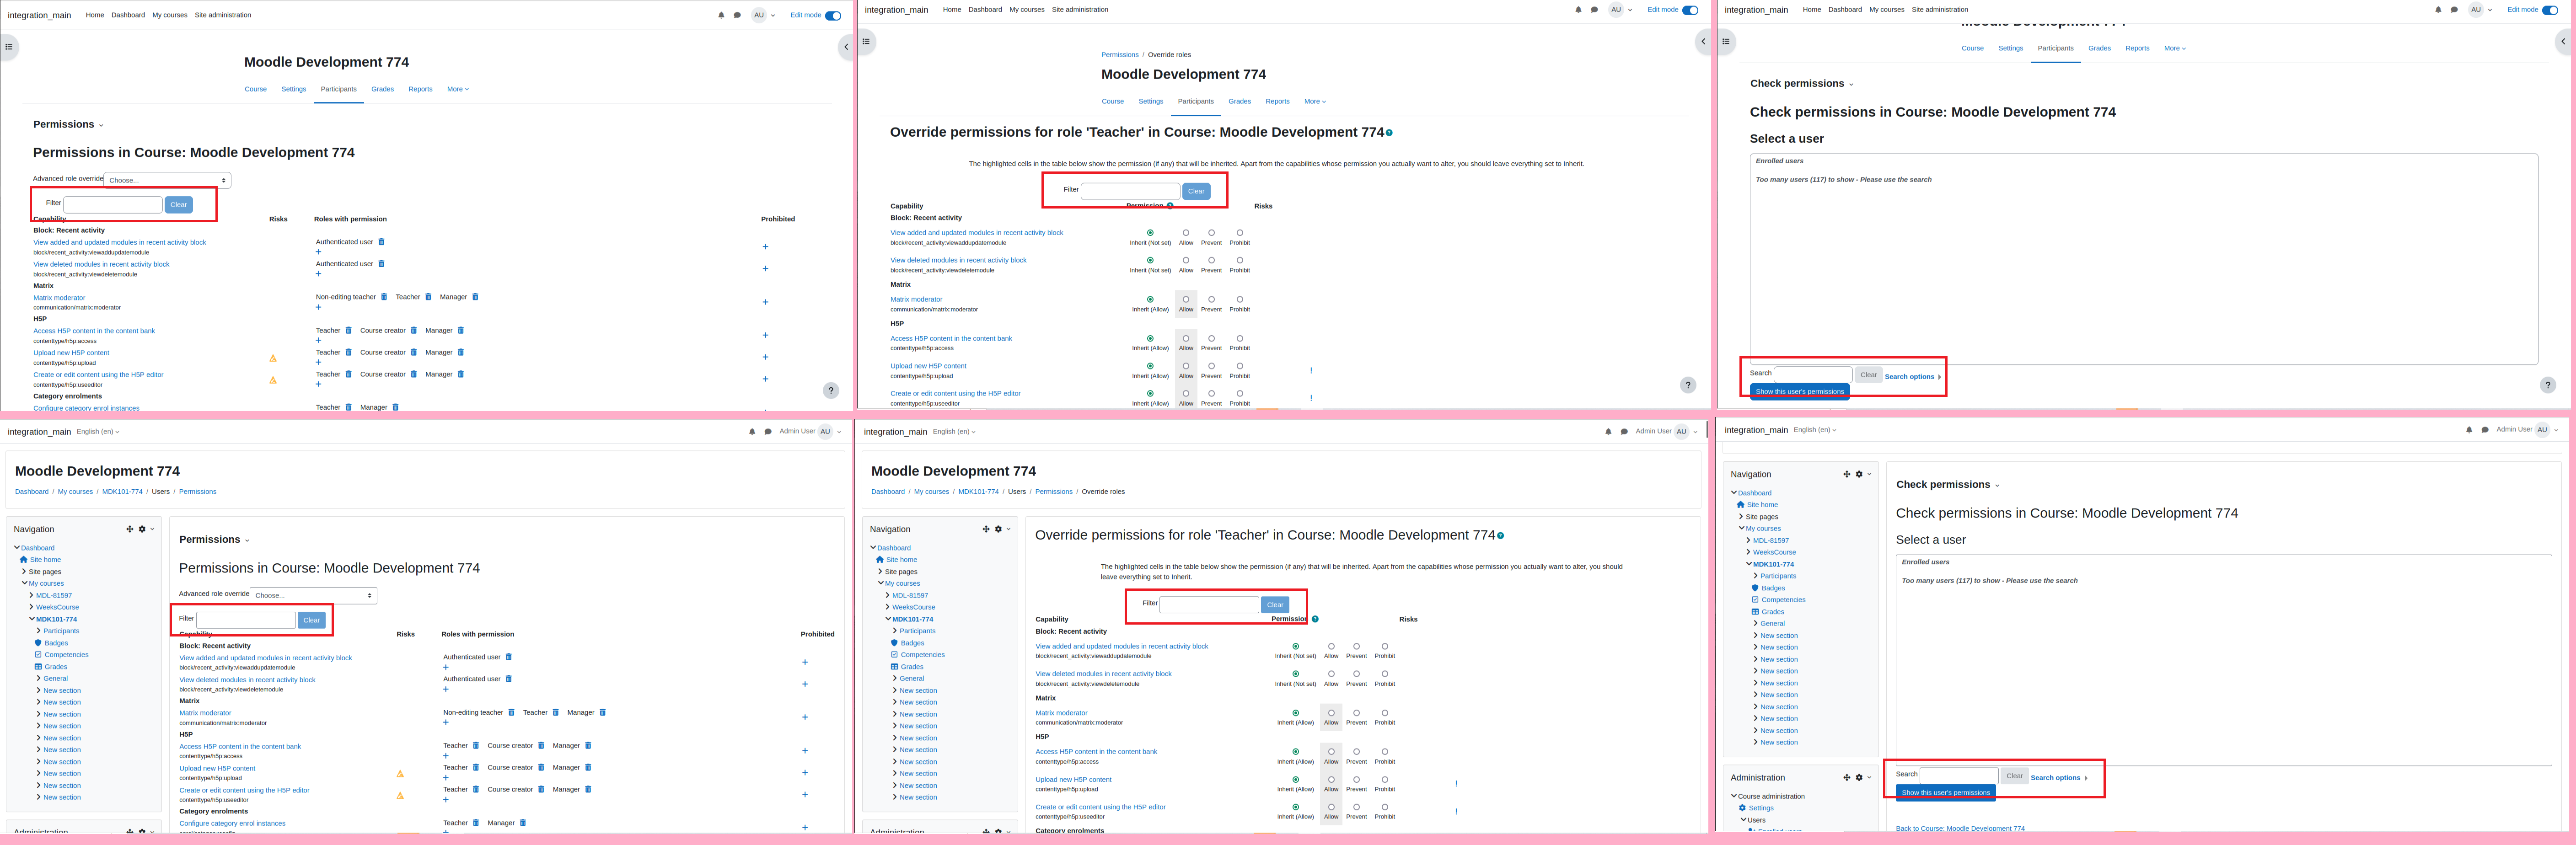Remove Course creator from Upload H5P, Boost Permissions

[x=414, y=352]
